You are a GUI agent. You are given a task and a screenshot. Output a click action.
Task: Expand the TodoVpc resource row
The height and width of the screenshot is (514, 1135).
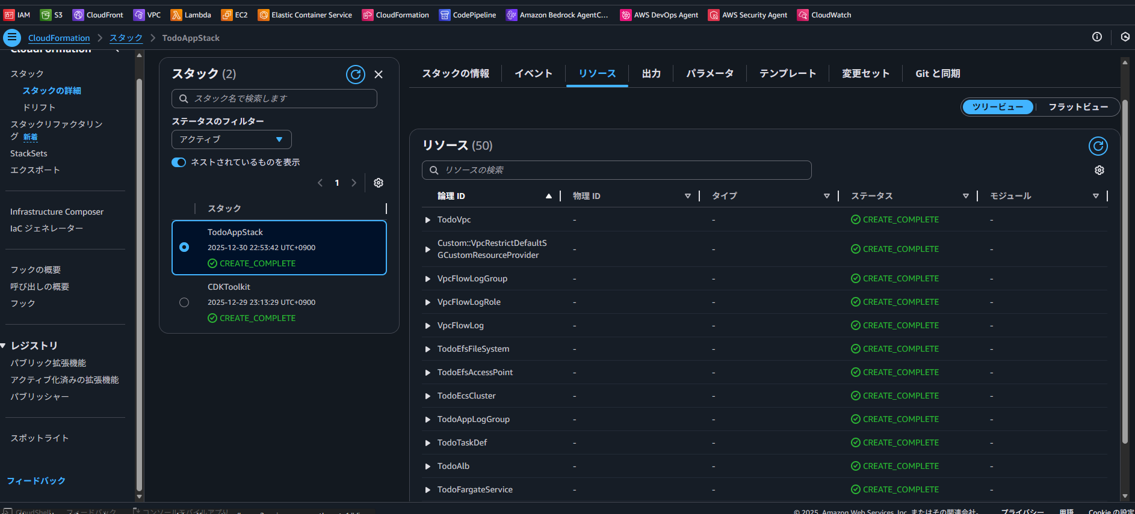click(428, 220)
